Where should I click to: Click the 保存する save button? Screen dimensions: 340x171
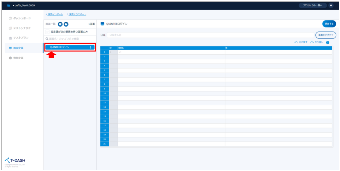(x=329, y=24)
